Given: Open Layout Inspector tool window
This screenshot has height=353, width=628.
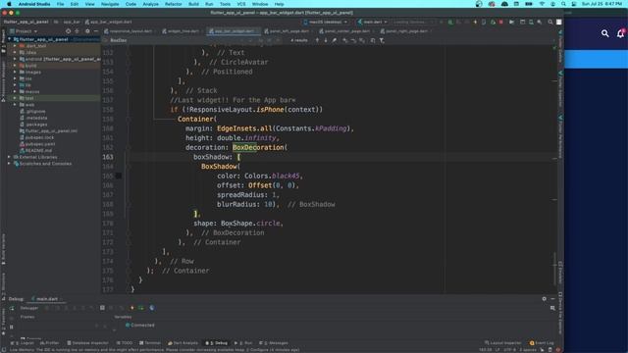Looking at the screenshot, I should pyautogui.click(x=503, y=343).
